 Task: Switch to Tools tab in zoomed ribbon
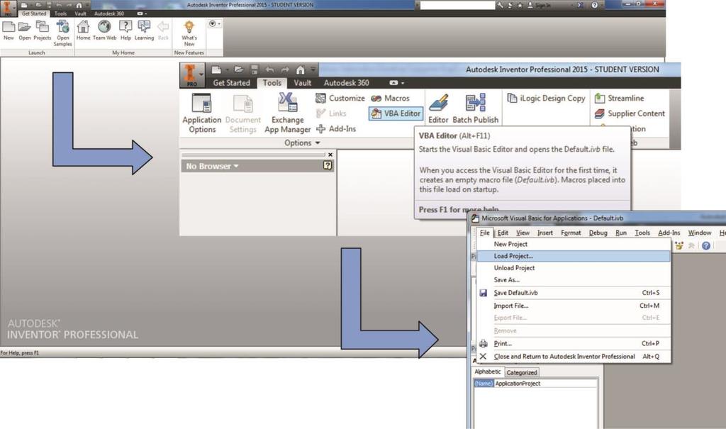click(272, 83)
